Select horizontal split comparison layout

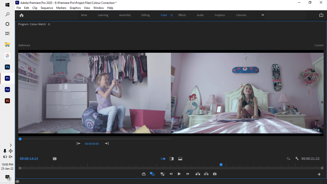tap(180, 159)
